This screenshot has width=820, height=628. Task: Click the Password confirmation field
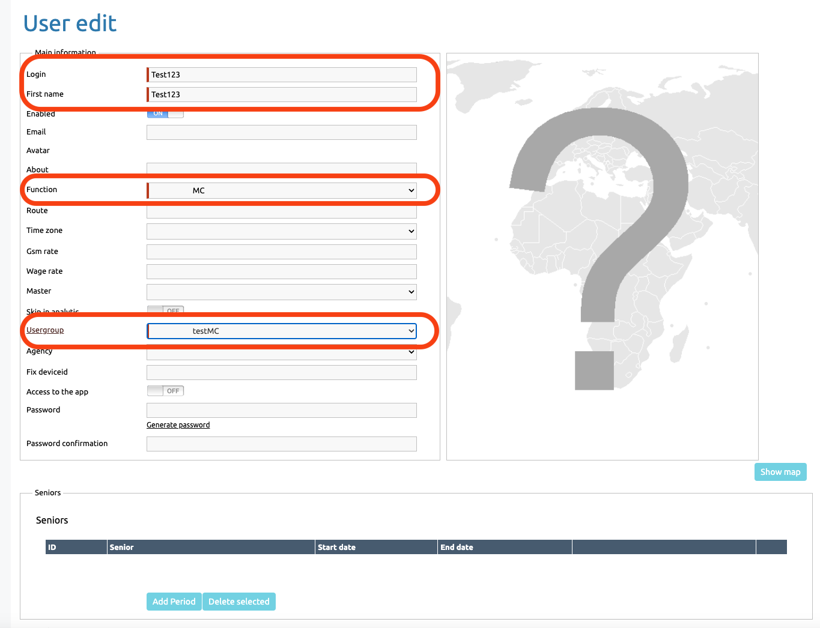click(281, 444)
